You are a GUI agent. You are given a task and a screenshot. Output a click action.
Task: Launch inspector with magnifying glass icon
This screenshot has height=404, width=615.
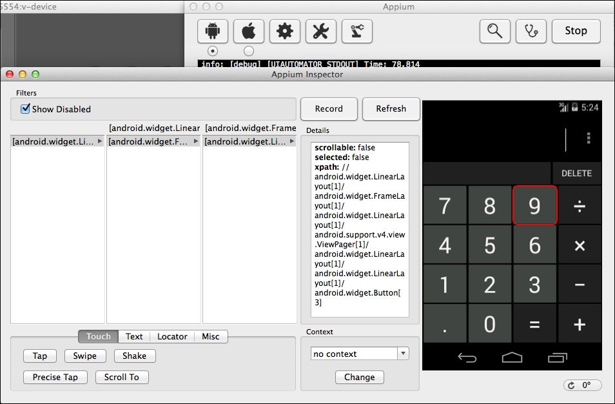point(494,31)
